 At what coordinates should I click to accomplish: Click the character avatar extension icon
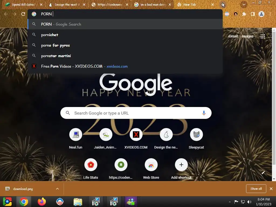(x=236, y=14)
